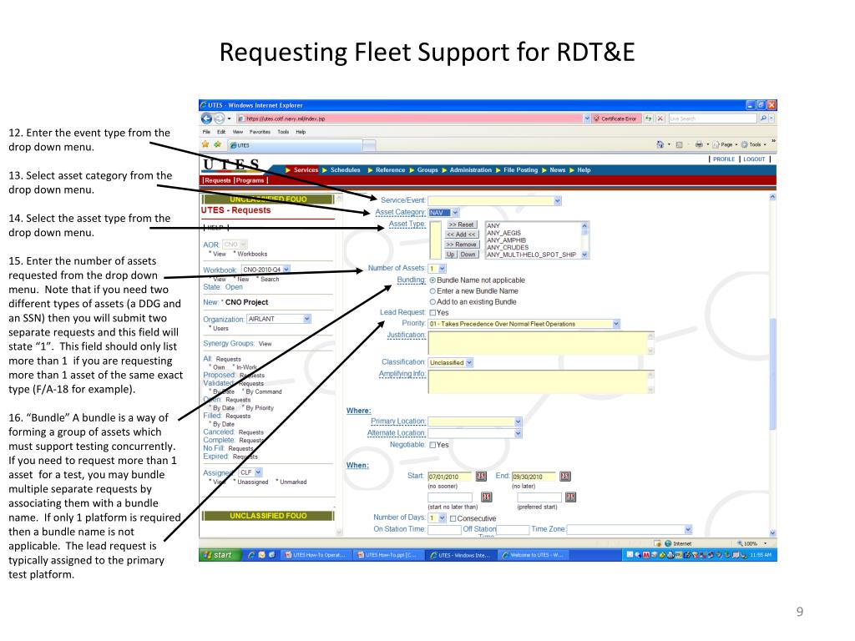
Task: Click the Remove asset type button
Action: 461,245
